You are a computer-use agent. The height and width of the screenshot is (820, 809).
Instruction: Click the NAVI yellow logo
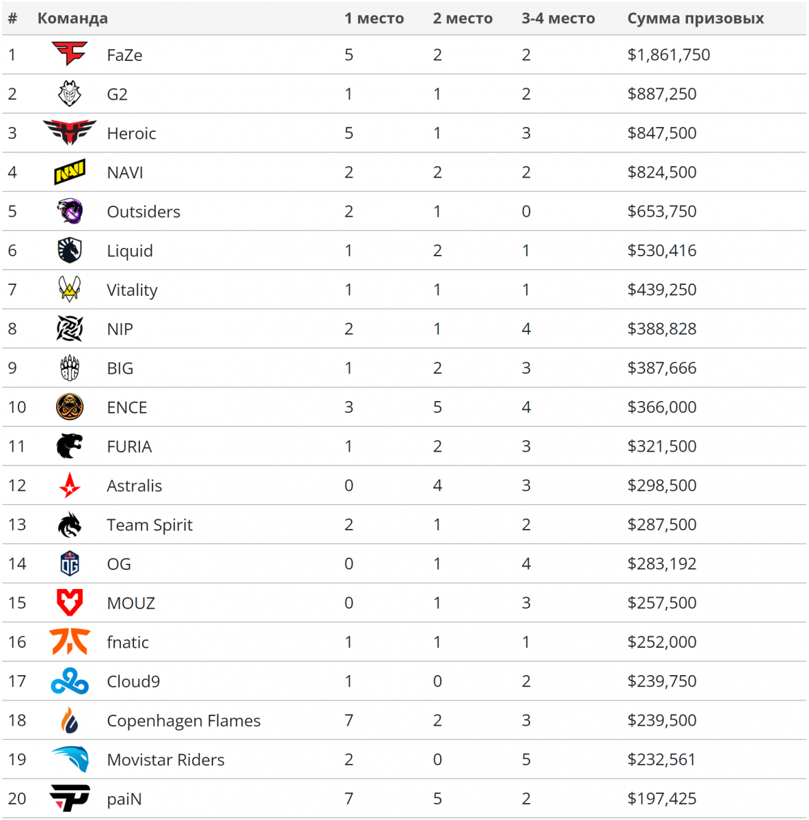click(x=70, y=172)
